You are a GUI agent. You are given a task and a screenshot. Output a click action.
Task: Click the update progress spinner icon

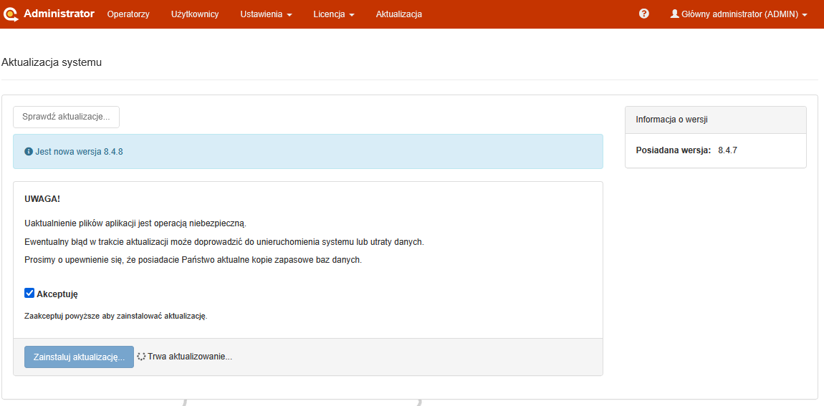click(141, 357)
